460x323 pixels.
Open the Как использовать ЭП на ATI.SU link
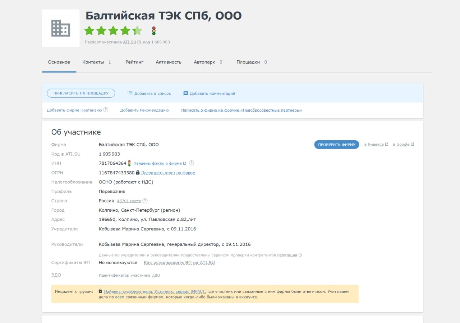tap(179, 263)
